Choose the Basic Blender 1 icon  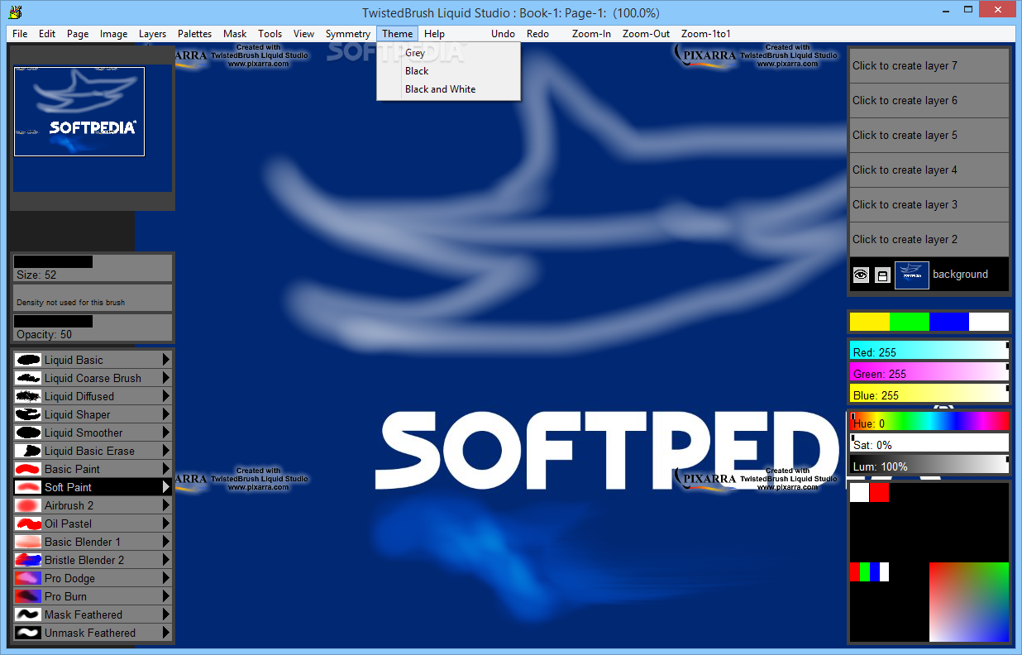click(28, 542)
